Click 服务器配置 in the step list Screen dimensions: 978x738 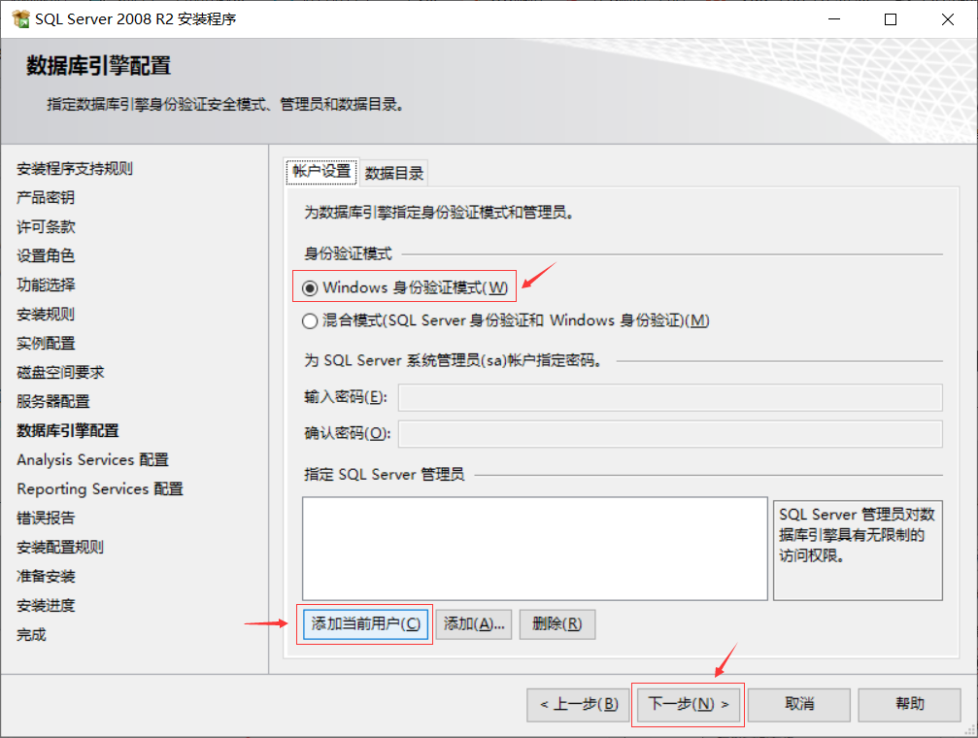(x=53, y=402)
